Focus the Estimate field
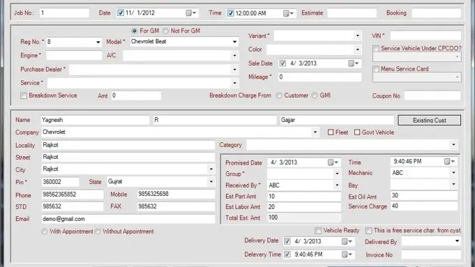The width and height of the screenshot is (475, 267). 352,13
